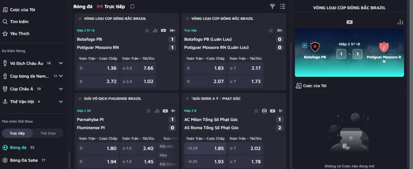The width and height of the screenshot is (413, 169).
Task: Favorite the AC Milan corner match star
Action: pos(256,111)
